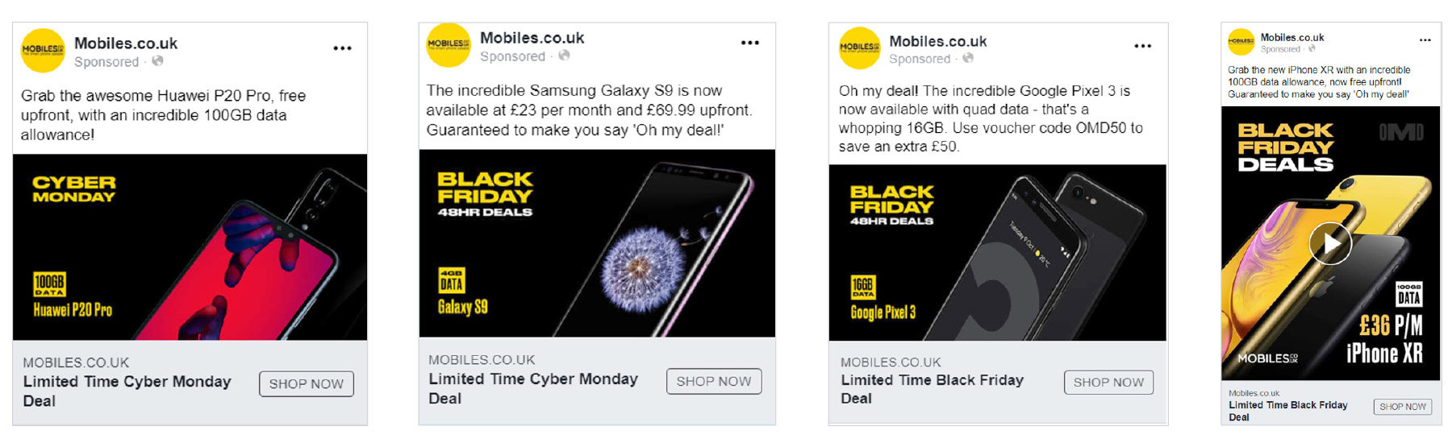Click Shop Now on Galaxy S9 ad

[x=713, y=381]
